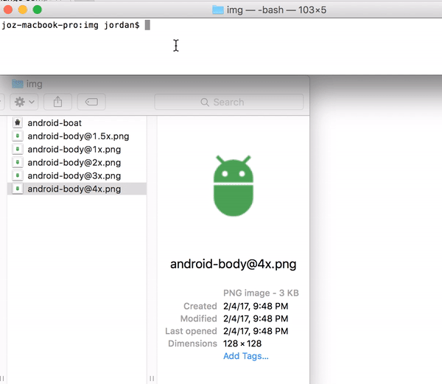This screenshot has width=442, height=384.
Task: Close the Terminal window with red button
Action: click(8, 10)
